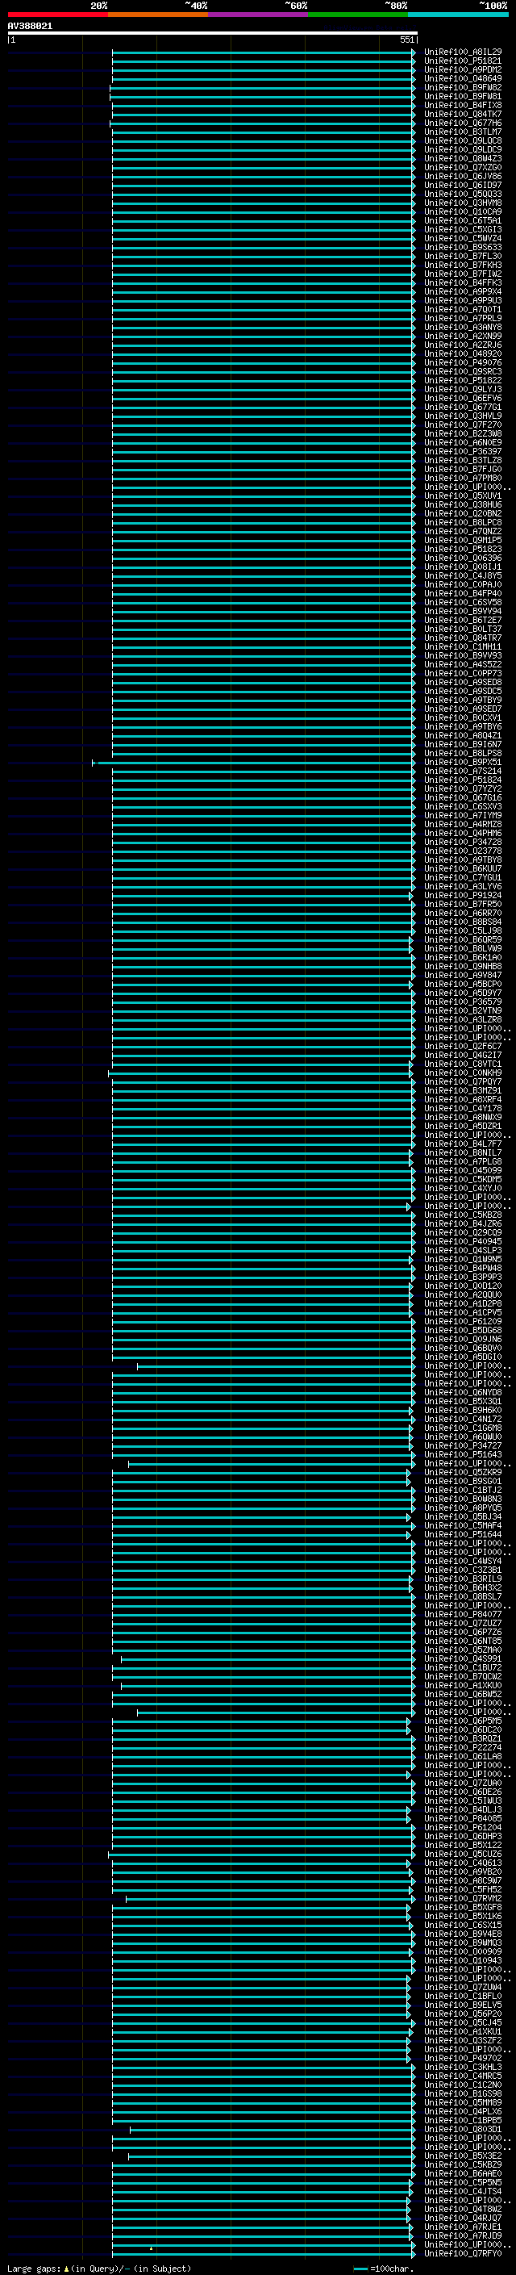Select hit UniRef100_P91924
516x2275 pixels.
(x=462, y=896)
